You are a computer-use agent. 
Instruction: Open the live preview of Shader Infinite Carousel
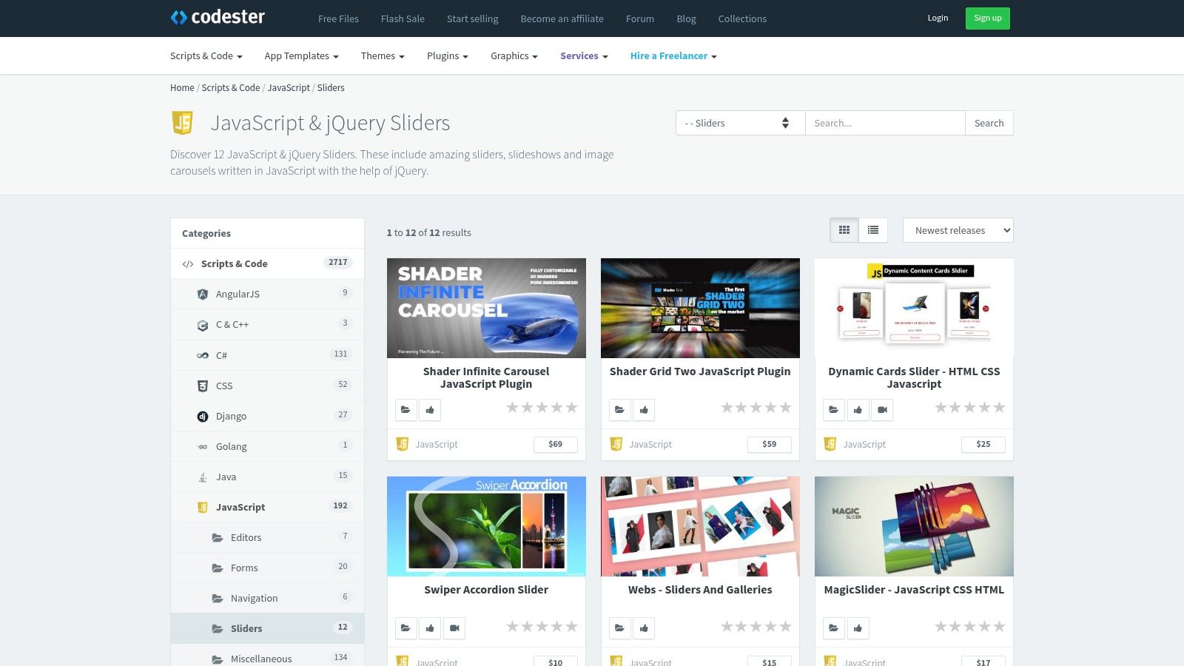point(406,409)
